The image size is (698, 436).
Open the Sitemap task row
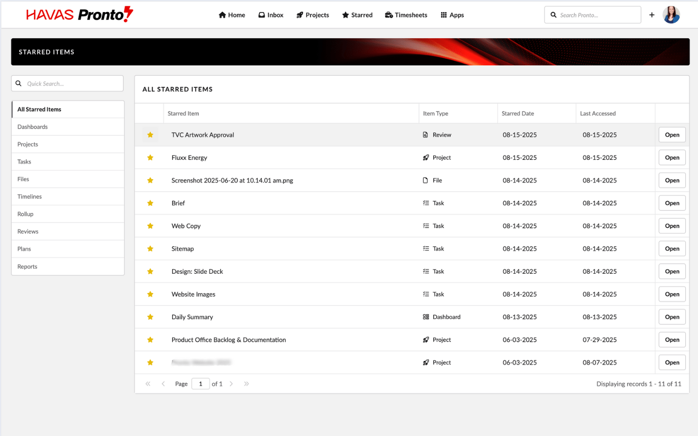tap(672, 249)
